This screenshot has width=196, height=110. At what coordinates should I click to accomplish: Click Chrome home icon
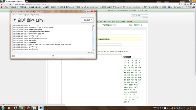pyautogui.click(x=10, y=4)
